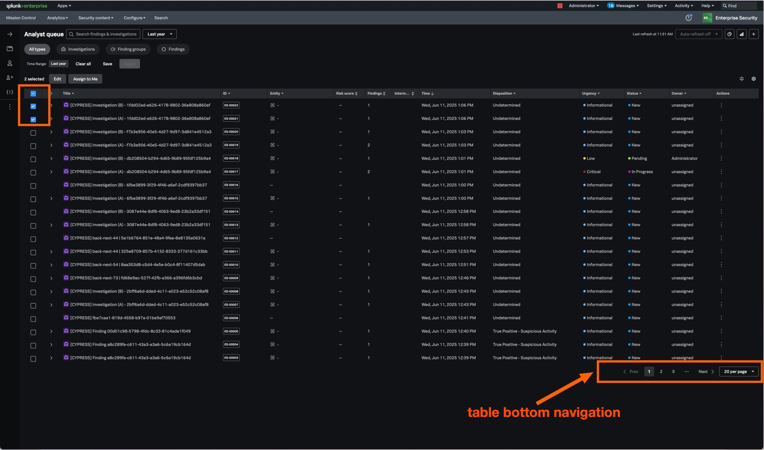Click the red alert icon in top bar
The height and width of the screenshot is (450, 764).
560,6
